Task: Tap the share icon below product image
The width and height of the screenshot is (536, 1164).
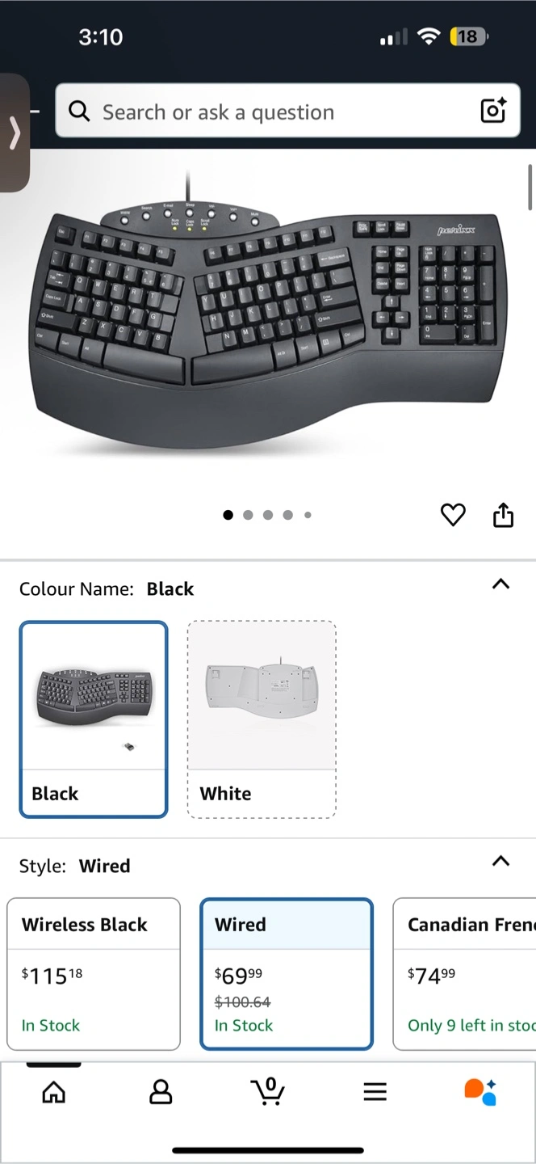Action: [503, 515]
